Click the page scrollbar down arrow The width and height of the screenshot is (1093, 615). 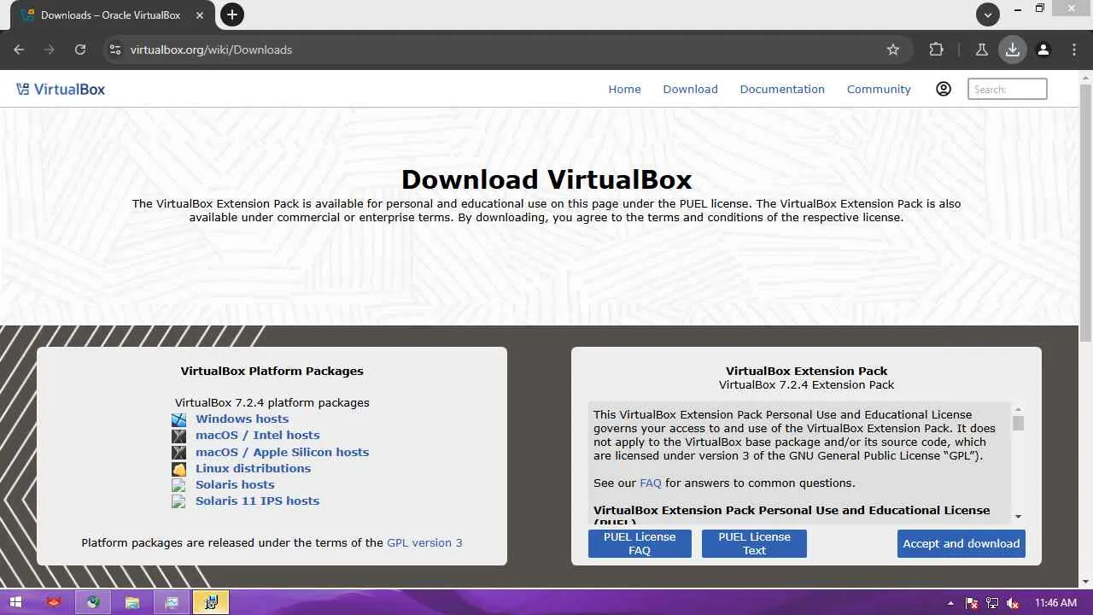tap(1085, 581)
